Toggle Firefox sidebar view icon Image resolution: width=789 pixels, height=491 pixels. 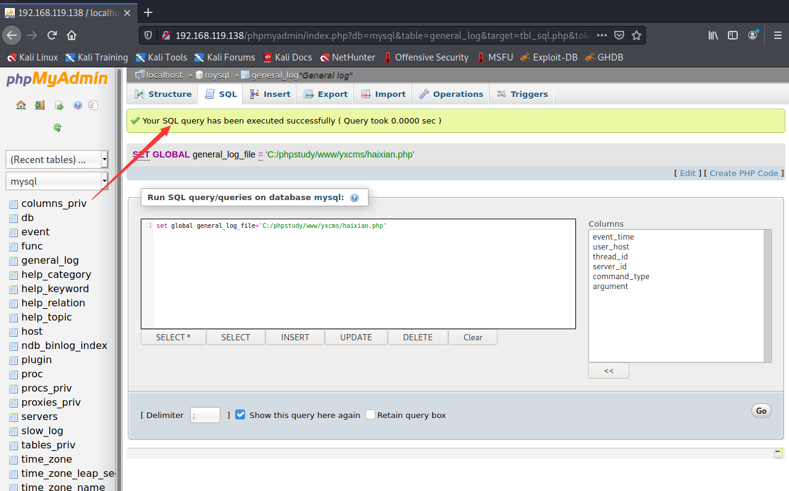[733, 35]
